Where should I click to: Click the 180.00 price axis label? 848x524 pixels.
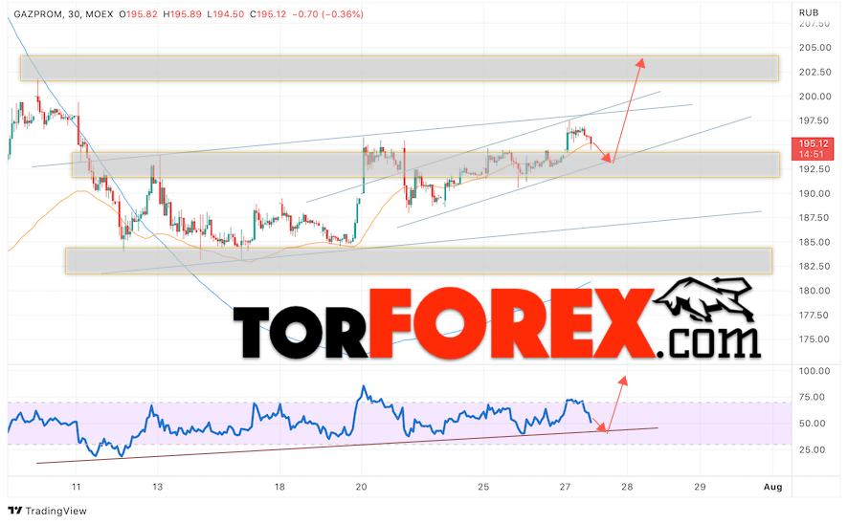(x=815, y=291)
